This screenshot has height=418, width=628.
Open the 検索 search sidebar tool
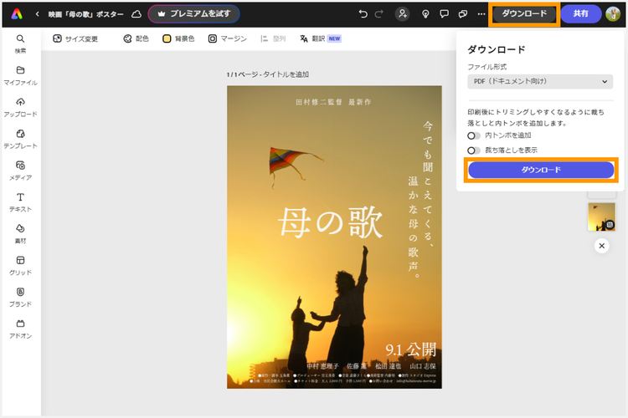(x=20, y=43)
